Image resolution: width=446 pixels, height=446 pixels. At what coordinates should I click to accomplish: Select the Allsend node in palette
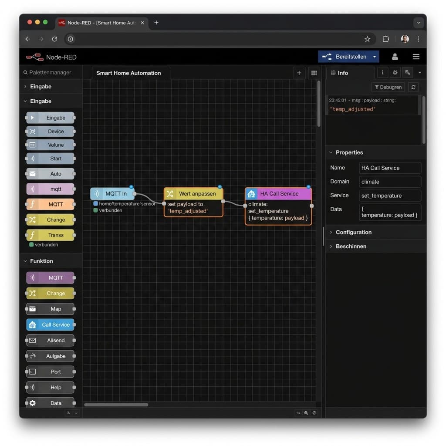point(51,341)
